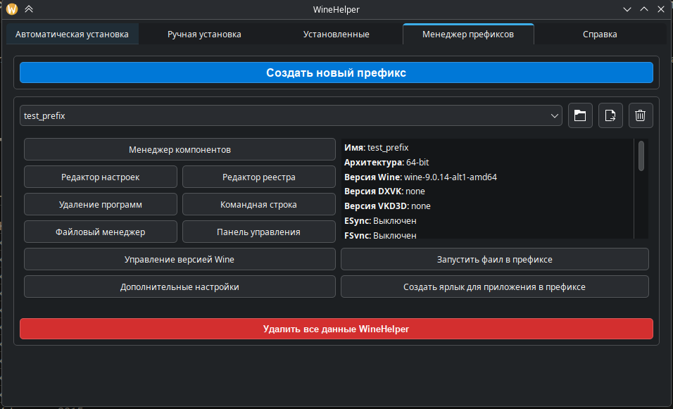Switch to the Автоматическая установка tab

tap(73, 34)
